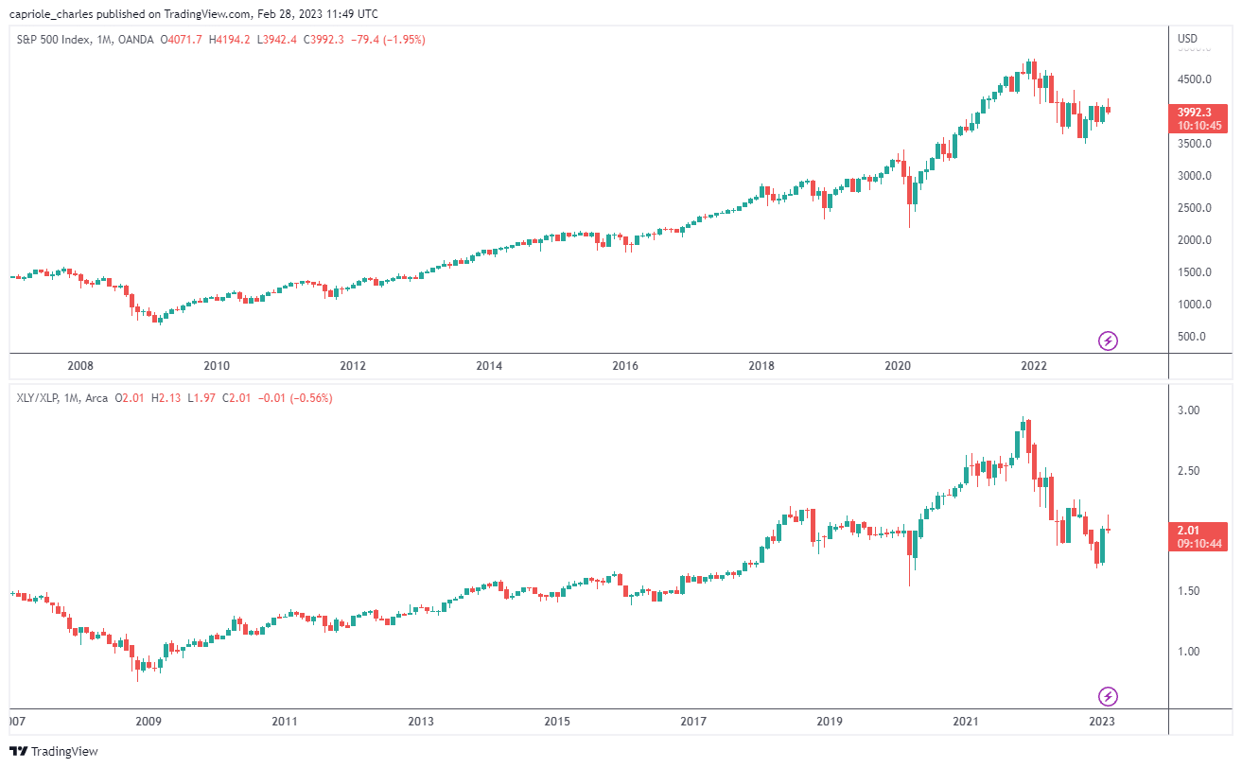Click the lightning icon in S&P 500 chart
The image size is (1242, 768).
[1108, 340]
